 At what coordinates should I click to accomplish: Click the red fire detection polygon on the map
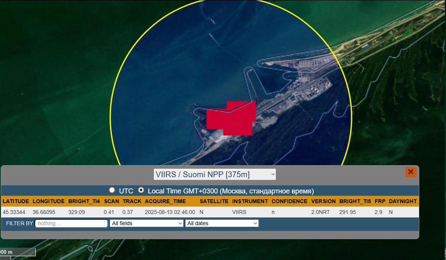(231, 118)
